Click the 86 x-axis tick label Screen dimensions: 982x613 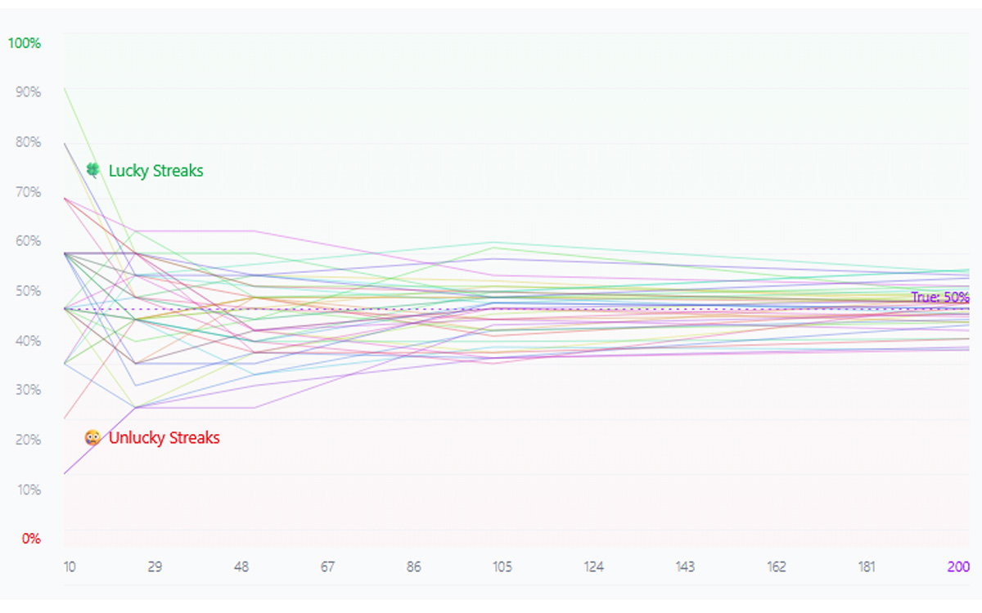pyautogui.click(x=413, y=566)
